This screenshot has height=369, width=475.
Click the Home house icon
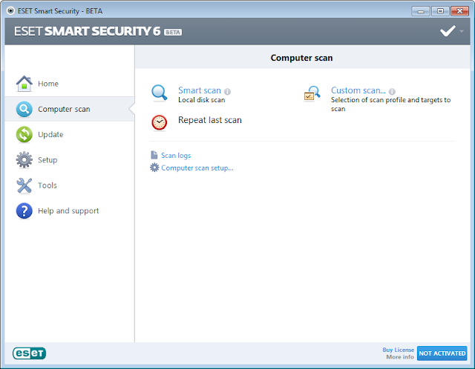point(24,84)
